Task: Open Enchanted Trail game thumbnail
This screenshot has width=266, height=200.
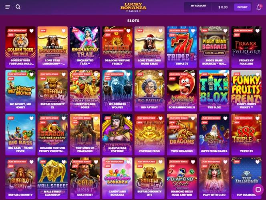Action: tap(85, 47)
